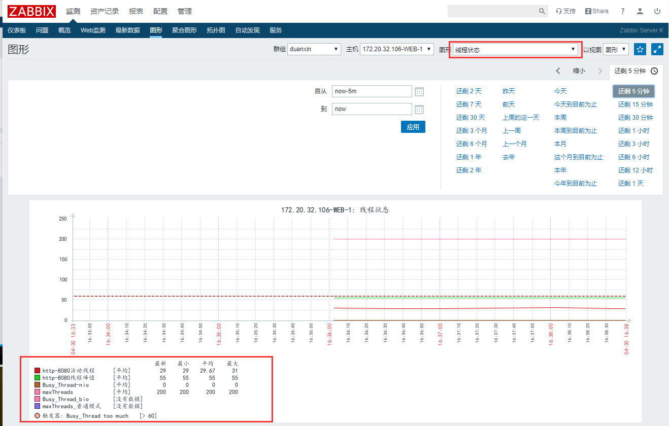
Task: Open the 图形 线程状态 dropdown
Action: [515, 49]
